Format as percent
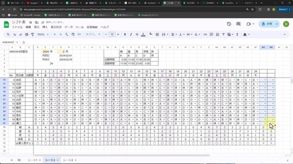The width and height of the screenshot is (293, 164). coord(60,35)
